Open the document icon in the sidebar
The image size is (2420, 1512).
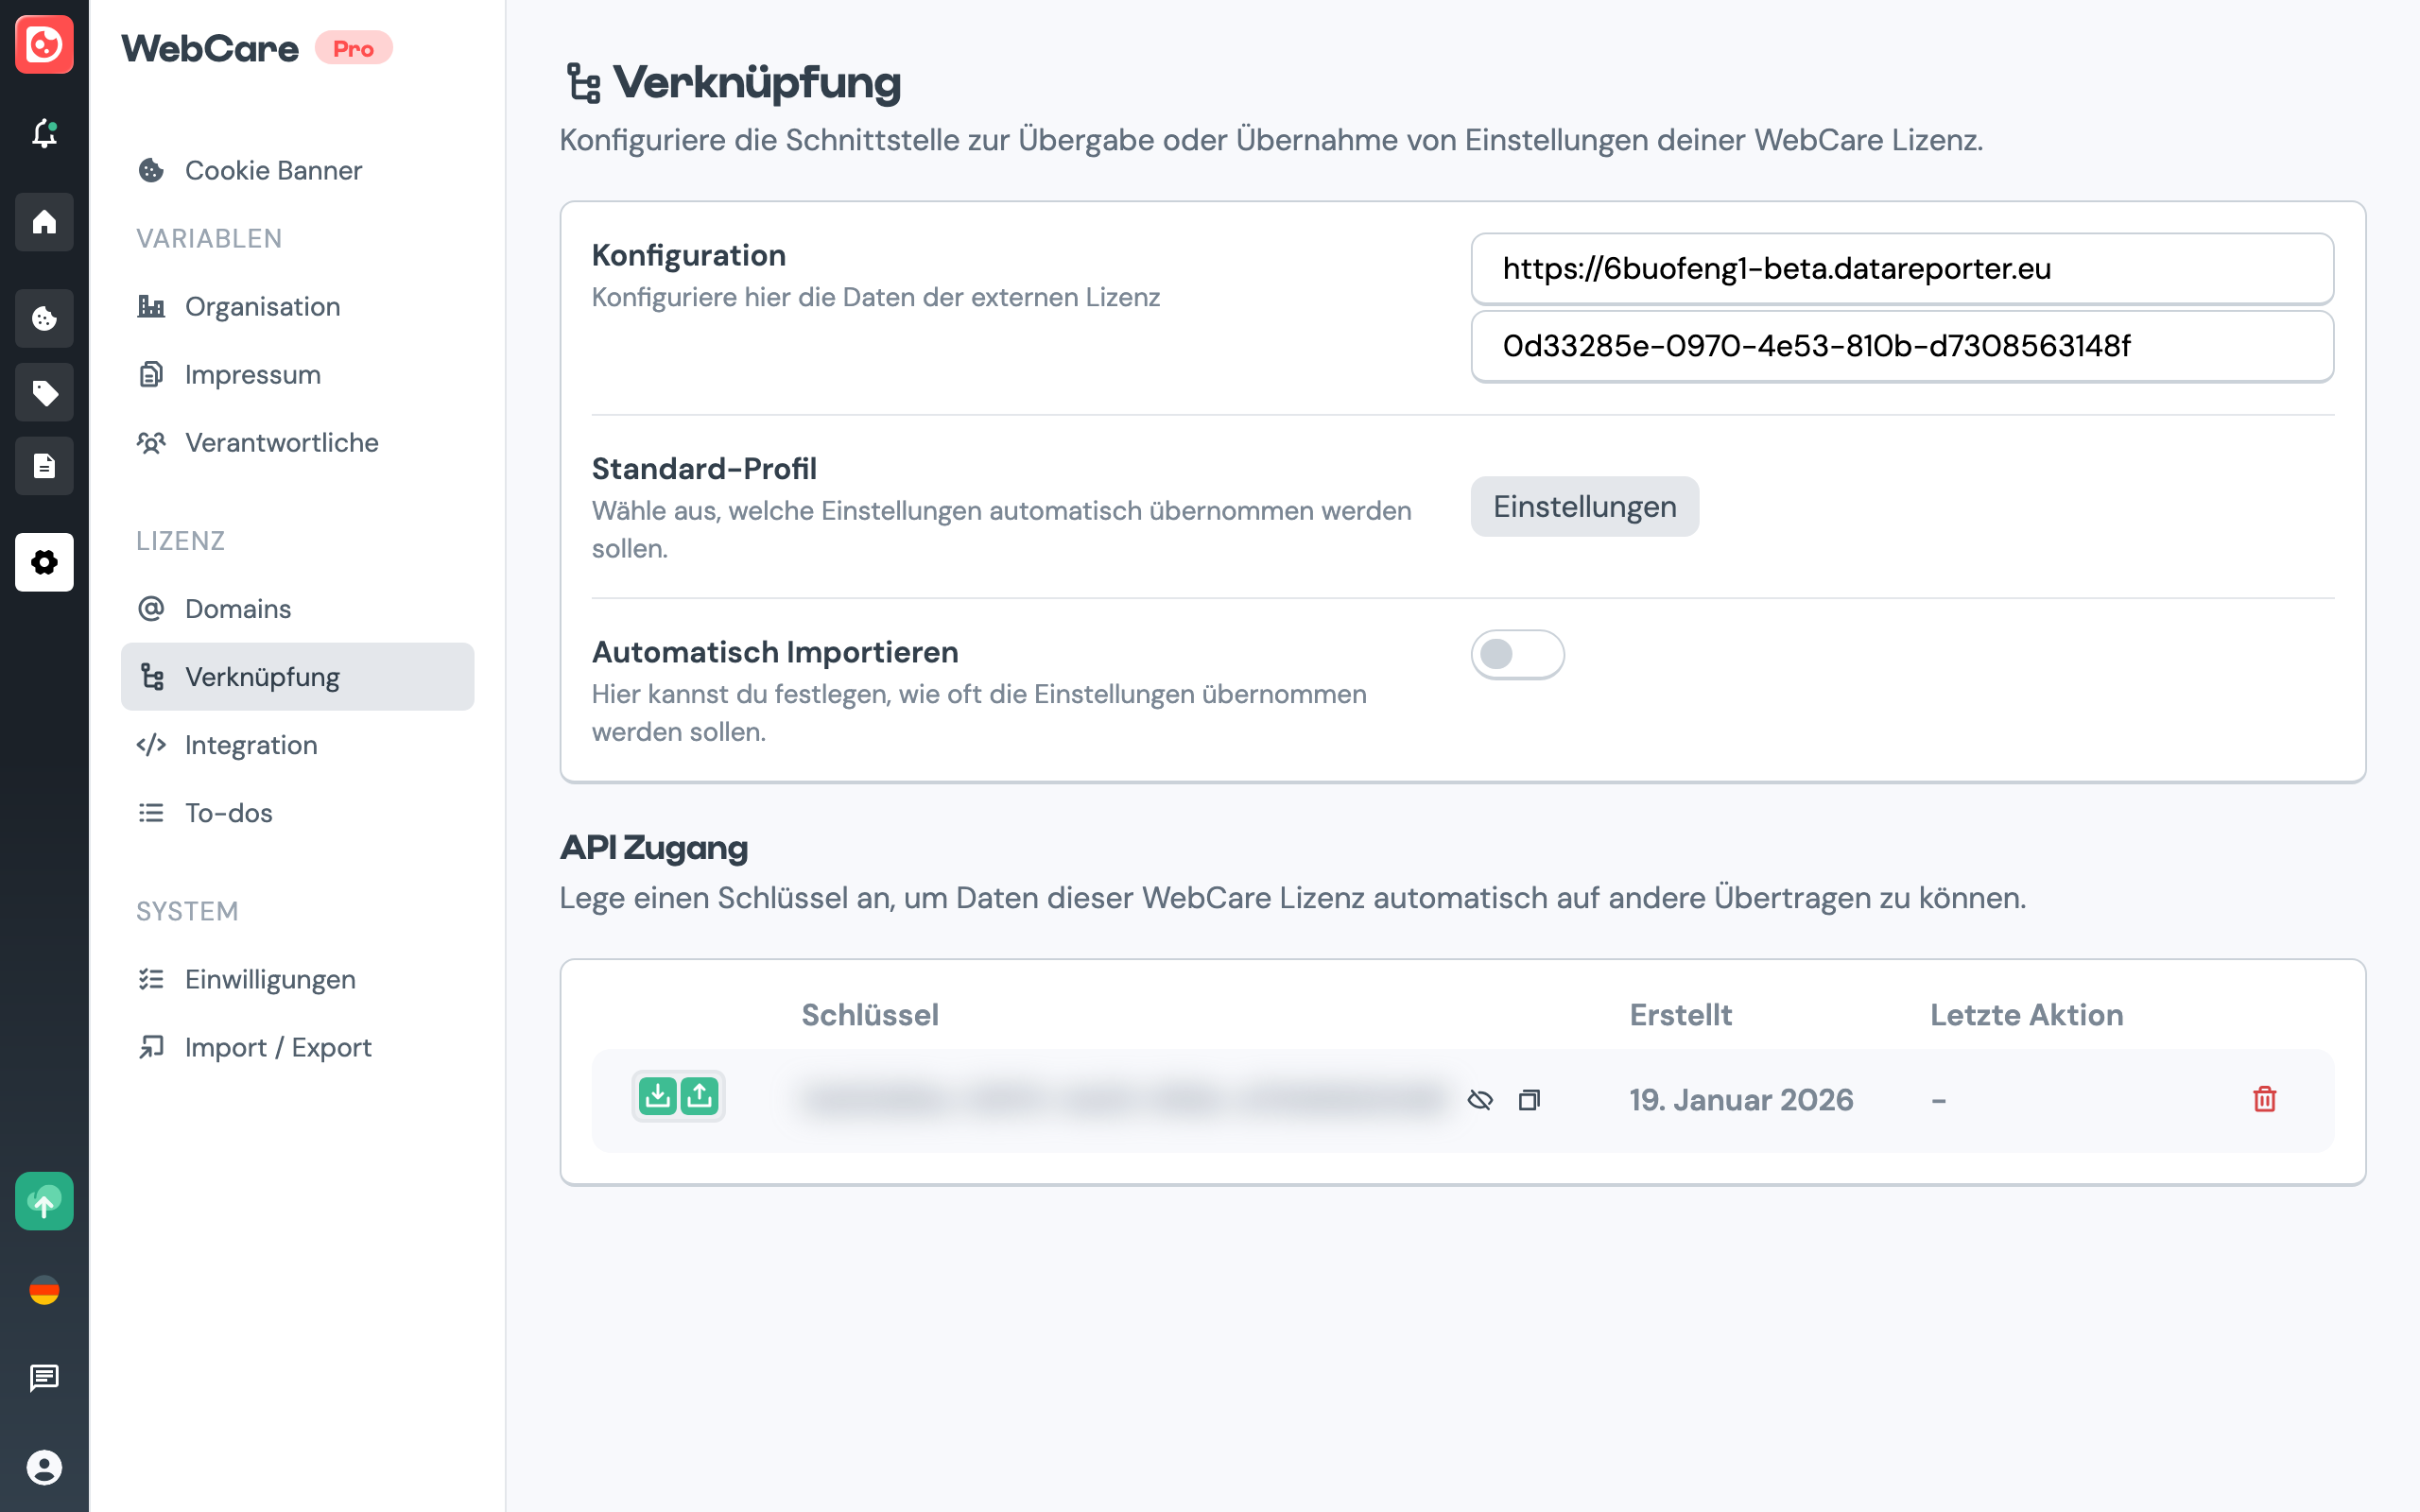pos(44,465)
